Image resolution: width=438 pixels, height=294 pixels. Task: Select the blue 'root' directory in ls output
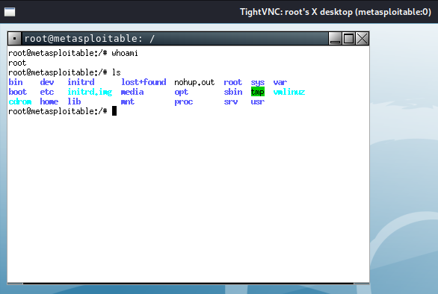232,82
